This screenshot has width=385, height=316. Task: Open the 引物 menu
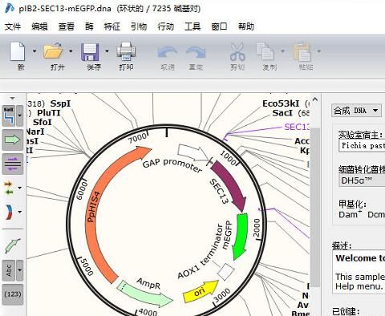point(139,26)
